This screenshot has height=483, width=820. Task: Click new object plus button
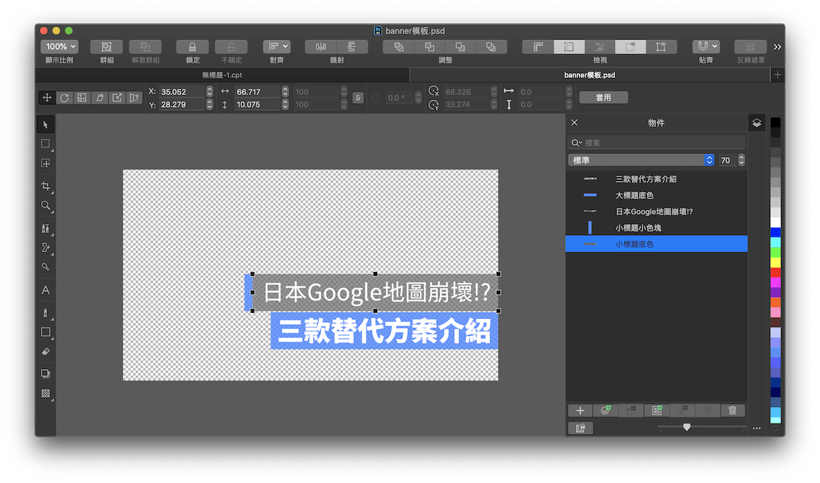point(580,410)
